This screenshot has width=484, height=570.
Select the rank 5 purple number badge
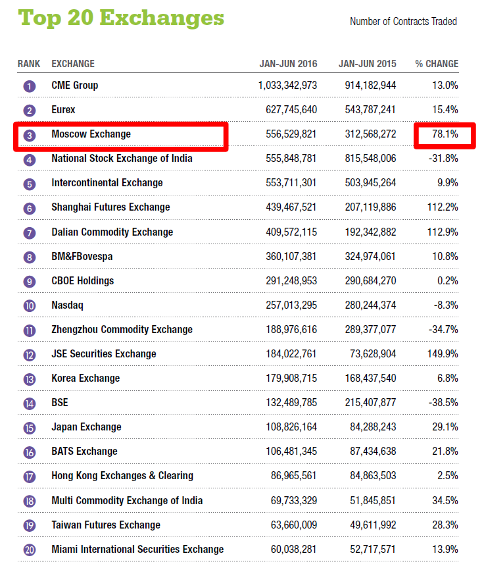29,184
